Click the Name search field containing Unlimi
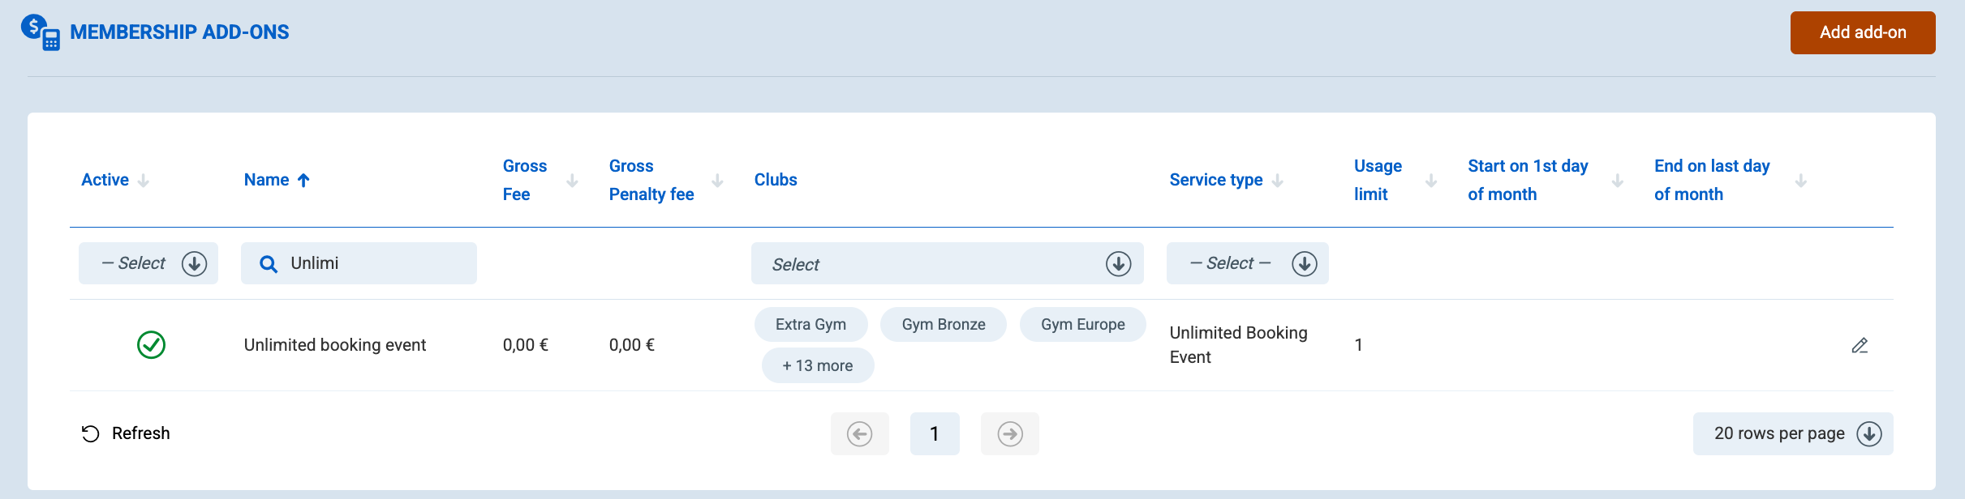Screen dimensions: 1965x499 pos(359,263)
